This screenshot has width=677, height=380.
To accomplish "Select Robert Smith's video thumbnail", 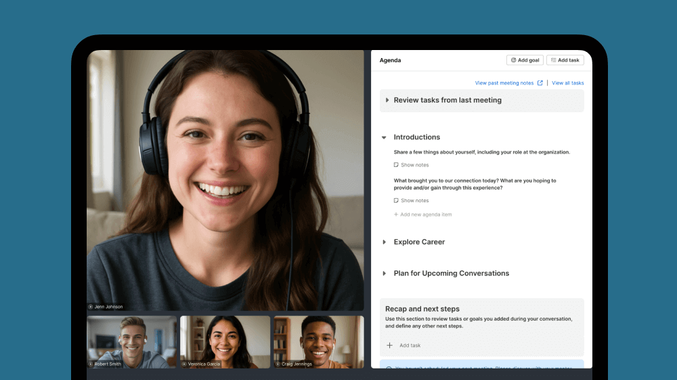I will click(132, 342).
